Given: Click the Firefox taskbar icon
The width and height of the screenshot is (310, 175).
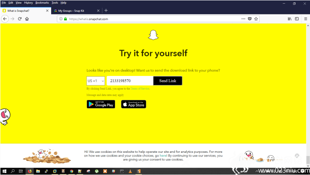Looking at the screenshot, I should coord(29,171).
